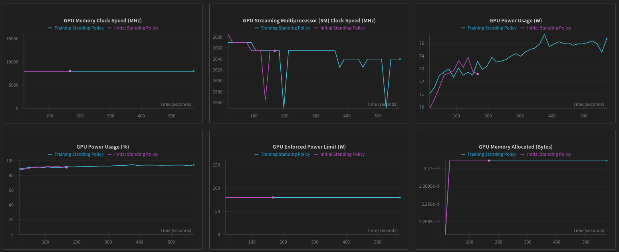Click Training Standing Policy legend in GPU Enforced Power Limit

tap(285, 154)
